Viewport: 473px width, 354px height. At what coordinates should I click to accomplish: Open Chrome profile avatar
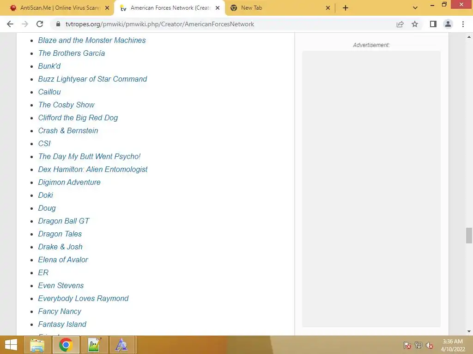coord(448,24)
